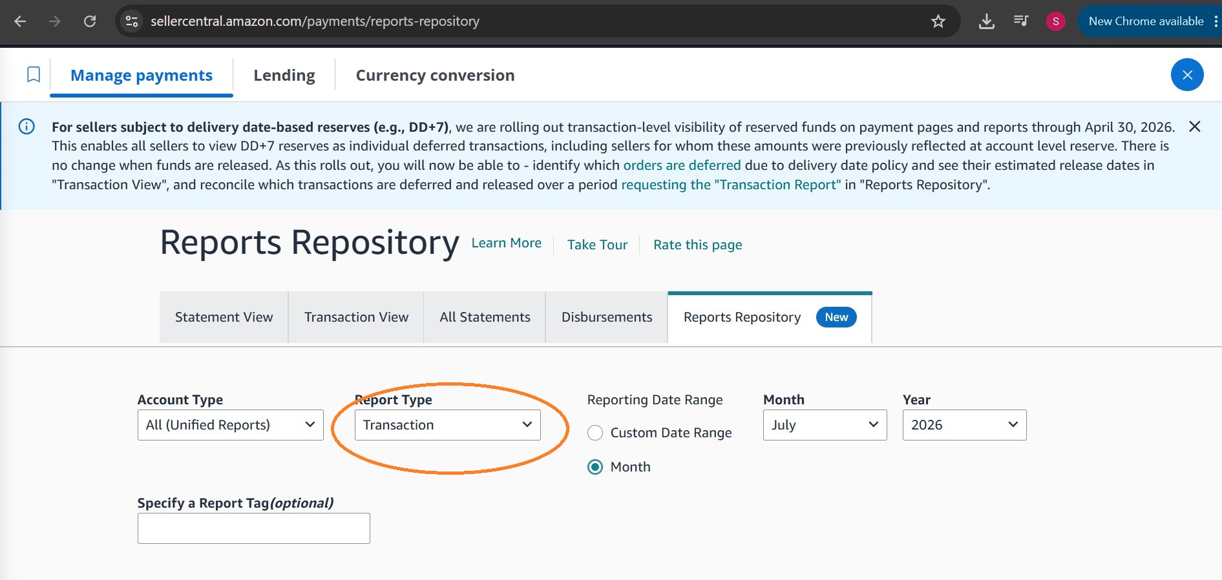Expand the Report Type Transaction dropdown

447,425
